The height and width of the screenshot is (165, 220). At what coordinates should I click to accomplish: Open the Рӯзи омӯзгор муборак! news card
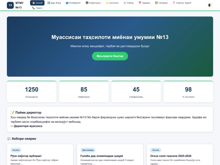40,155
